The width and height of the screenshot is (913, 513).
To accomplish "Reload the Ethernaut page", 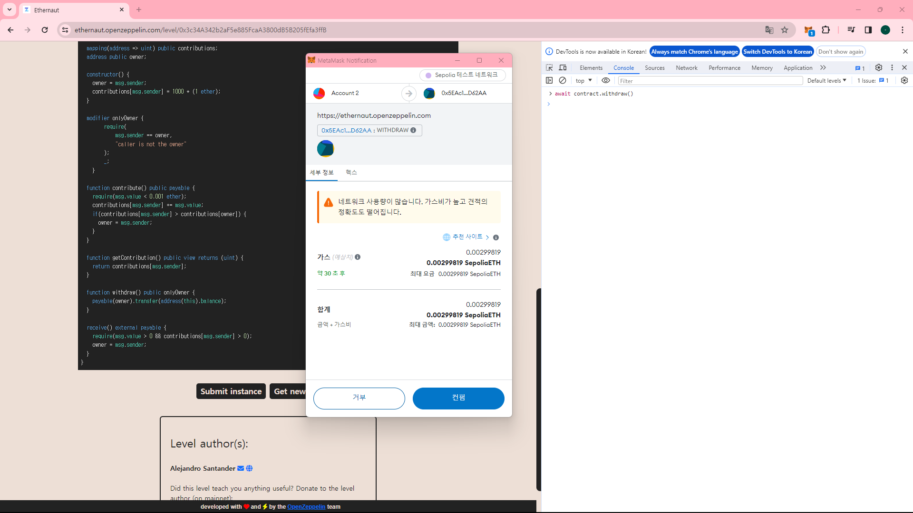I will (45, 30).
